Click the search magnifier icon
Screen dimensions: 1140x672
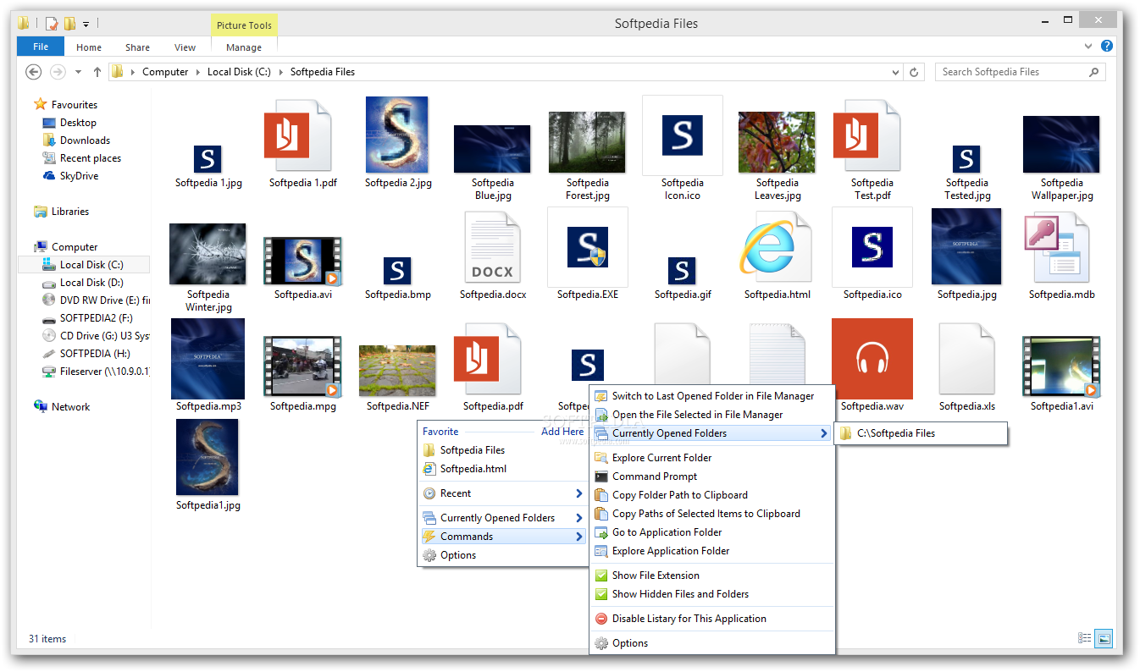click(x=1093, y=72)
